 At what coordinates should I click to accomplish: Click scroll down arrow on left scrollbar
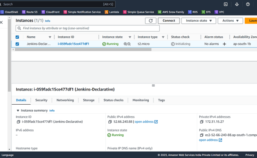click(9, 149)
